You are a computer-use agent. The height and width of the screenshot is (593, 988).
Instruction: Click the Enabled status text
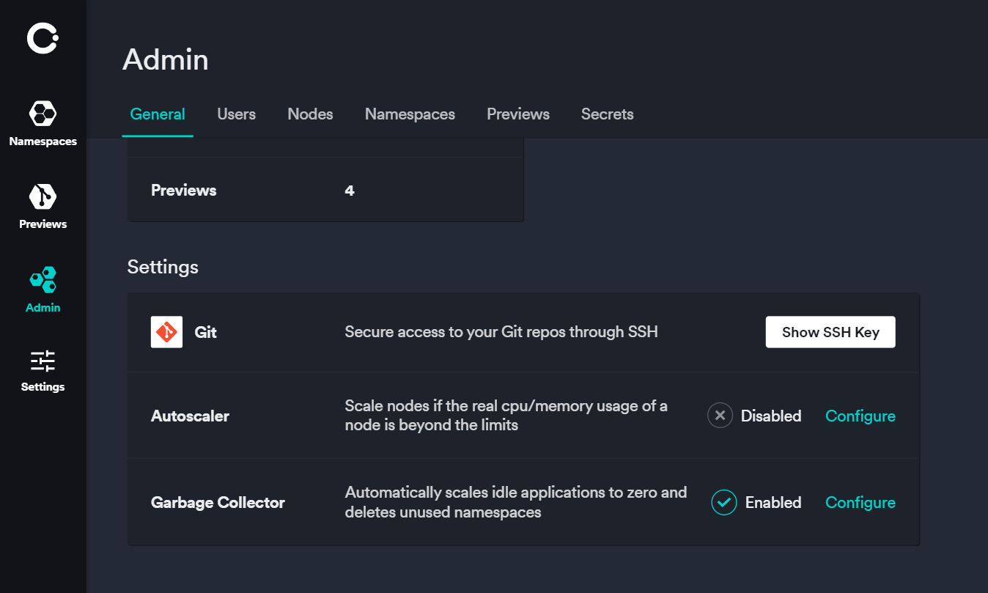click(x=773, y=502)
